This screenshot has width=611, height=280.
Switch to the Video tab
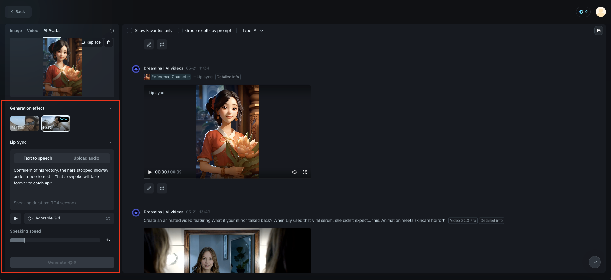(32, 31)
